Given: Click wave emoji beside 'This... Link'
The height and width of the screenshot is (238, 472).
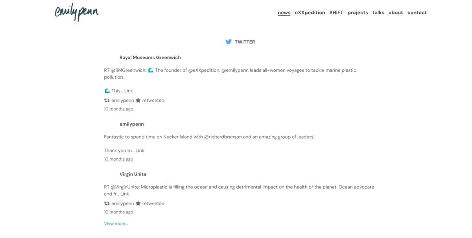Looking at the screenshot, I should point(107,91).
